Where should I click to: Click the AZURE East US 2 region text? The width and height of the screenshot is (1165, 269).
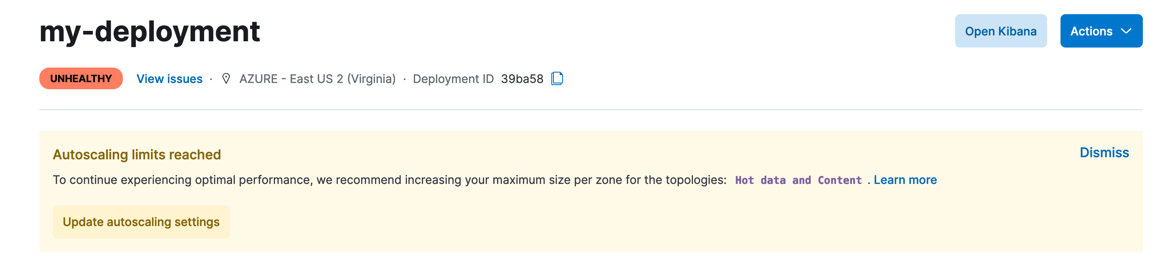[x=318, y=79]
